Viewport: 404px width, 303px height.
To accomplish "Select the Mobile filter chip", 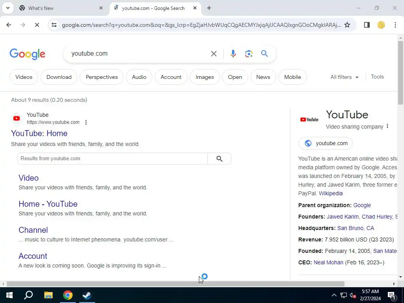I will click(x=293, y=77).
